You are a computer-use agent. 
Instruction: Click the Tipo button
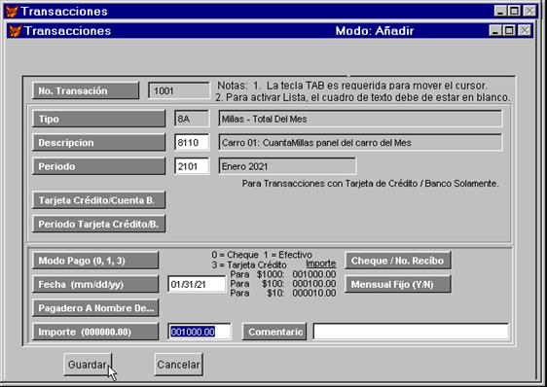[x=98, y=119]
